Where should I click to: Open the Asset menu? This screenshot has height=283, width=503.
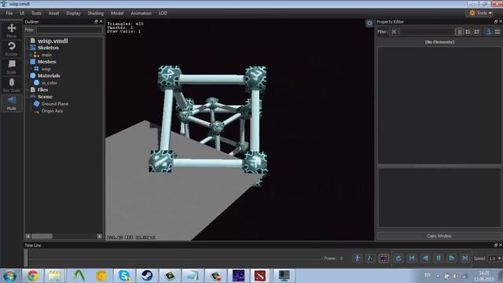click(53, 13)
